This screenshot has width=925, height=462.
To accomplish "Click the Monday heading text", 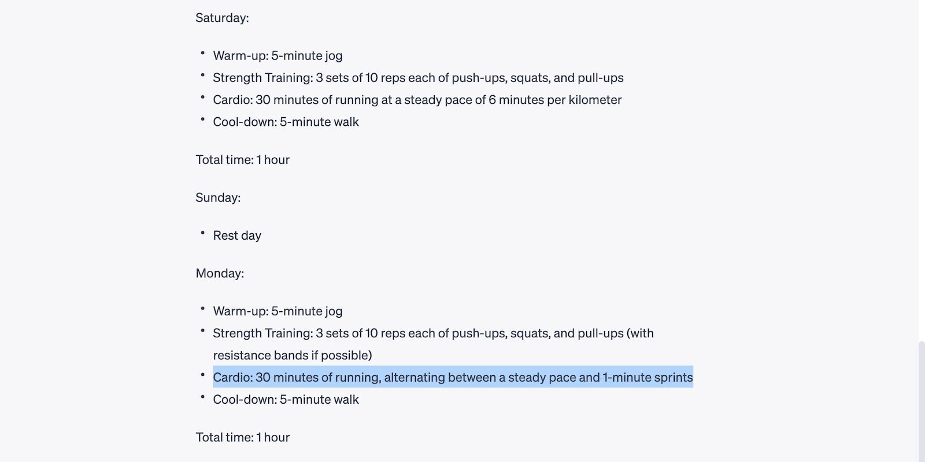I will point(220,273).
